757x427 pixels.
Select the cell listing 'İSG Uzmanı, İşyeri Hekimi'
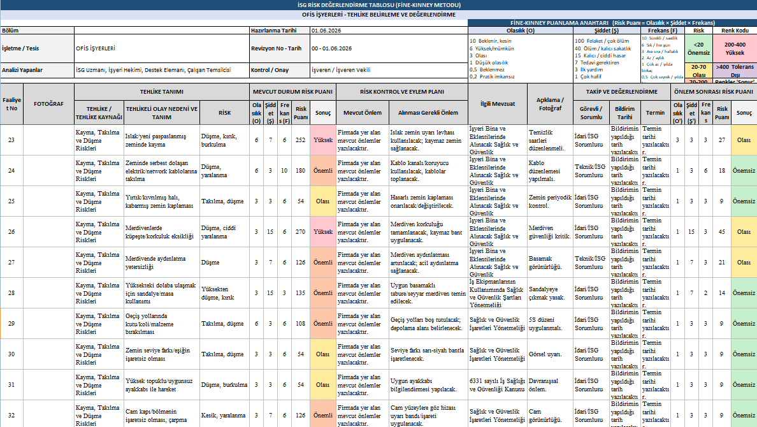162,70
